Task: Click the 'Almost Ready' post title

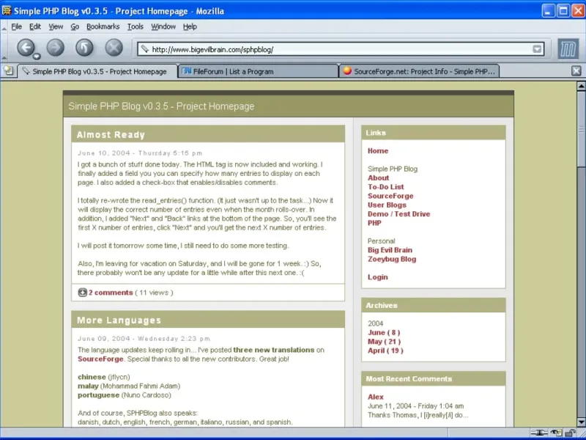Action: coord(111,135)
